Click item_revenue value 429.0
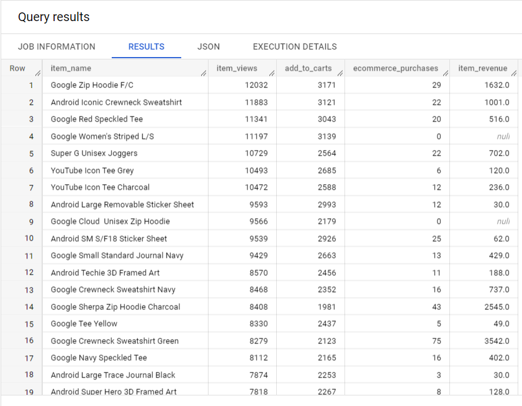This screenshot has height=406, width=522. [x=499, y=255]
